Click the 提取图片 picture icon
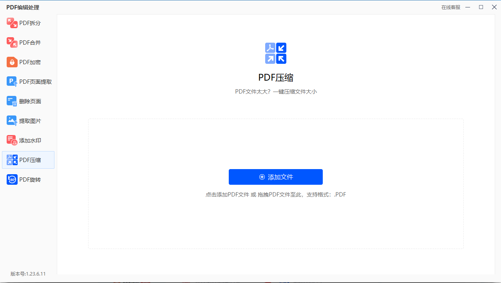The width and height of the screenshot is (501, 283). pyautogui.click(x=12, y=121)
